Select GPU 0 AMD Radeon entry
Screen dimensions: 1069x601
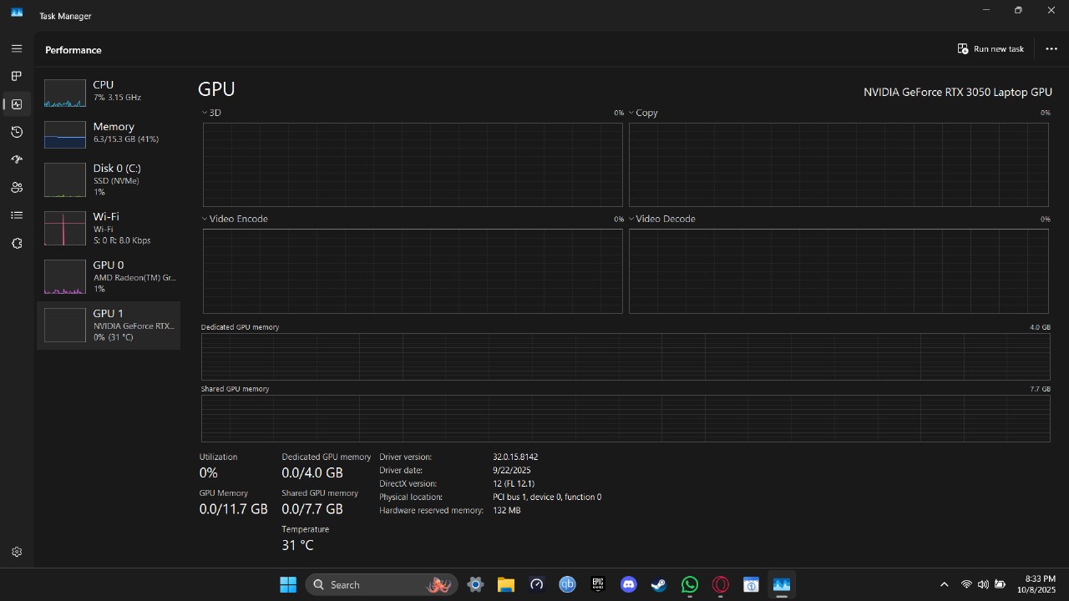click(109, 276)
